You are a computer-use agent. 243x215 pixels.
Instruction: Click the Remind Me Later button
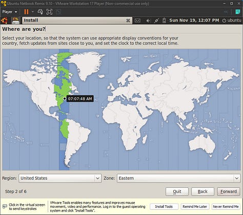point(195,207)
